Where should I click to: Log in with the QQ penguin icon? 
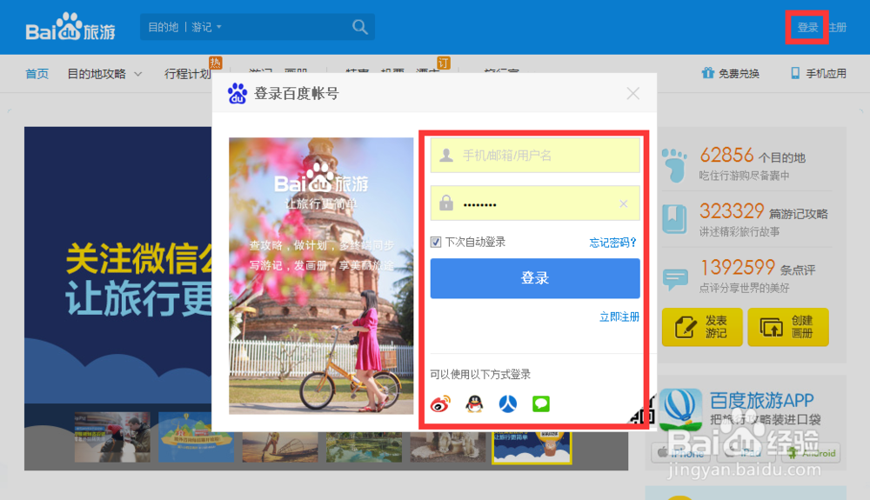(x=474, y=404)
